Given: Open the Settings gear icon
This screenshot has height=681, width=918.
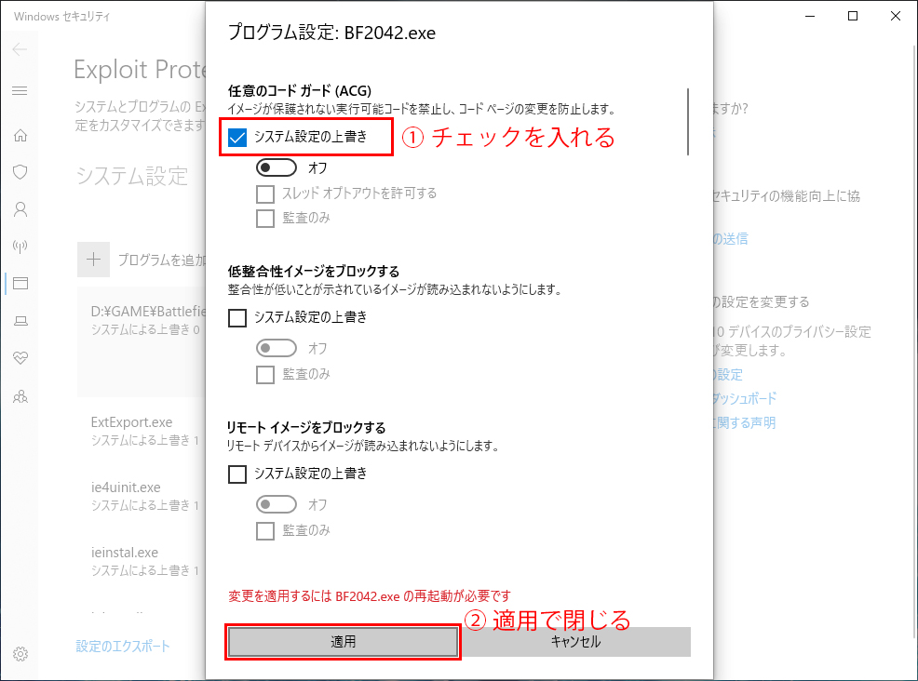Looking at the screenshot, I should pos(20,653).
